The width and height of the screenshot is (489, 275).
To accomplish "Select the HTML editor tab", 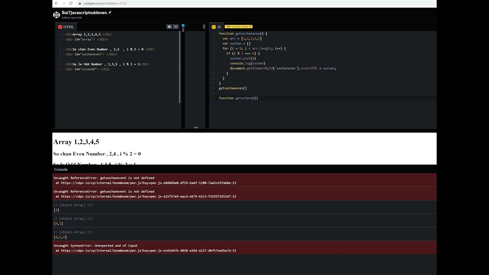I will click(x=66, y=27).
